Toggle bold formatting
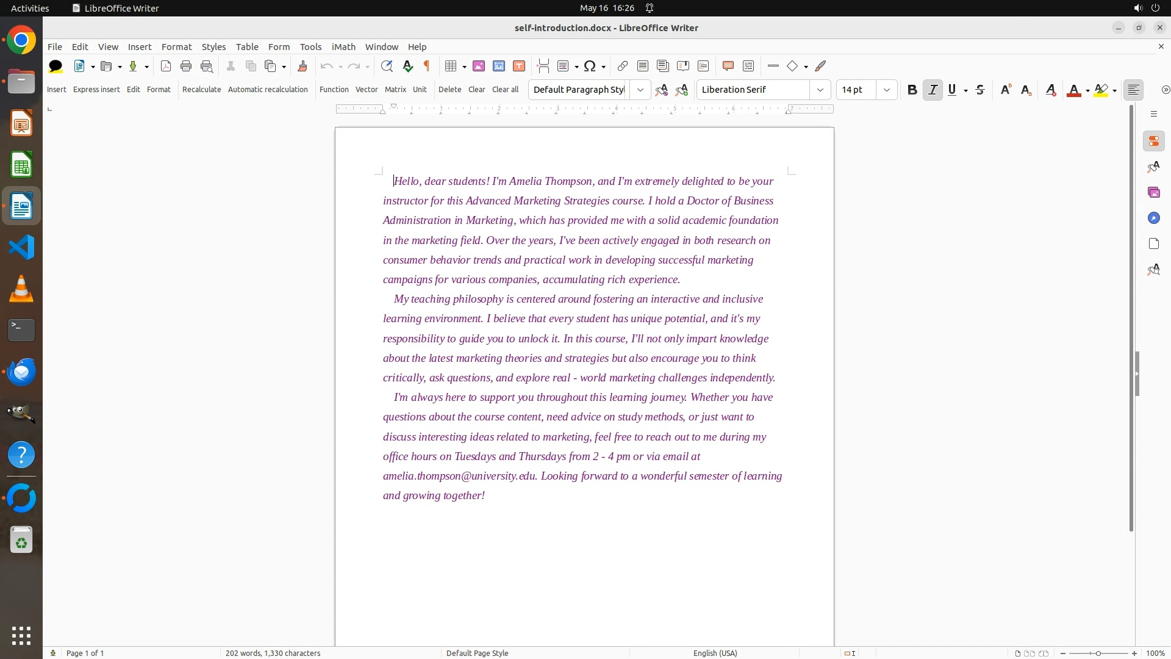Screen dimensions: 1171x659 click(912, 90)
